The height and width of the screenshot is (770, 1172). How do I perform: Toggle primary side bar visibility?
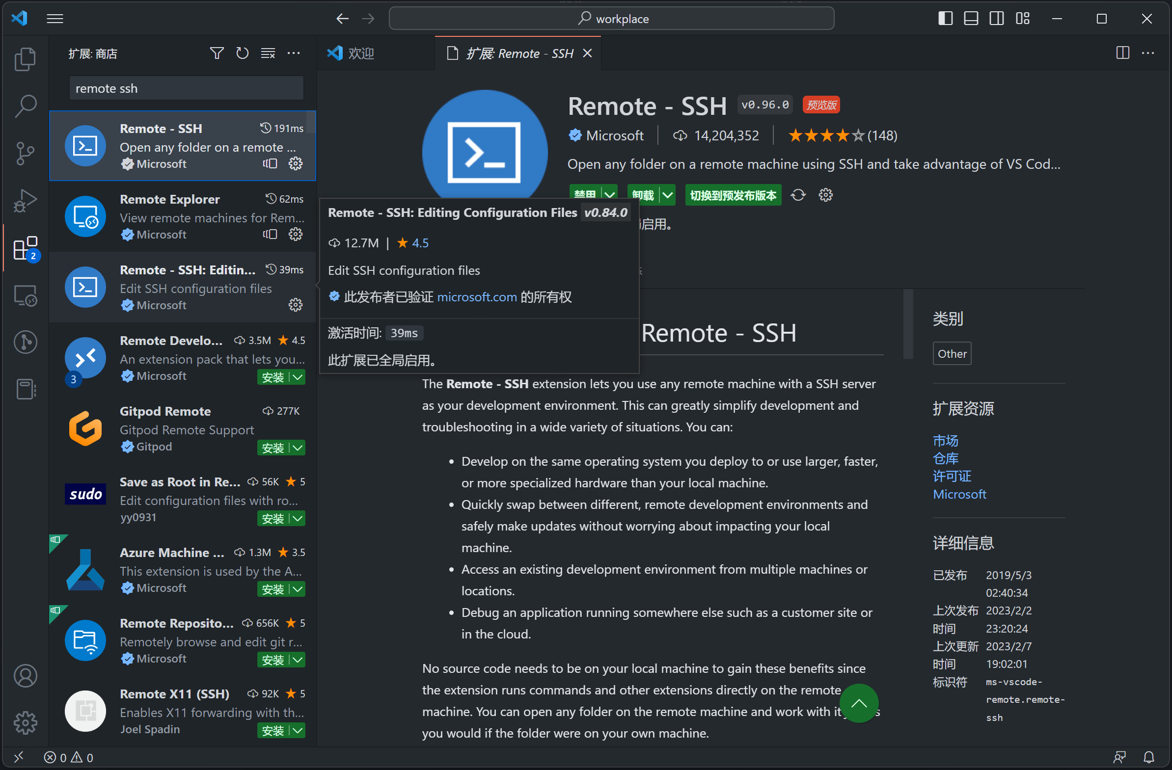click(x=945, y=19)
